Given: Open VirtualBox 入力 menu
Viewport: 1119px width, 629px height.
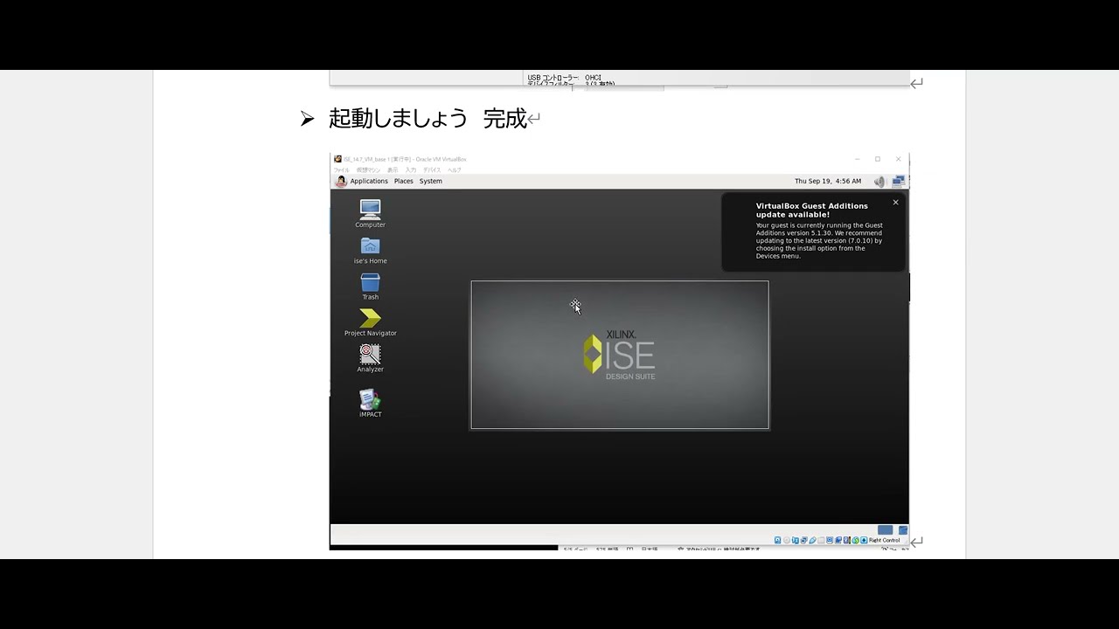Looking at the screenshot, I should point(411,170).
